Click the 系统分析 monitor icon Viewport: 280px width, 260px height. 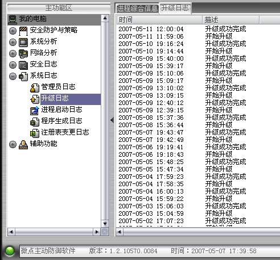(x=23, y=42)
